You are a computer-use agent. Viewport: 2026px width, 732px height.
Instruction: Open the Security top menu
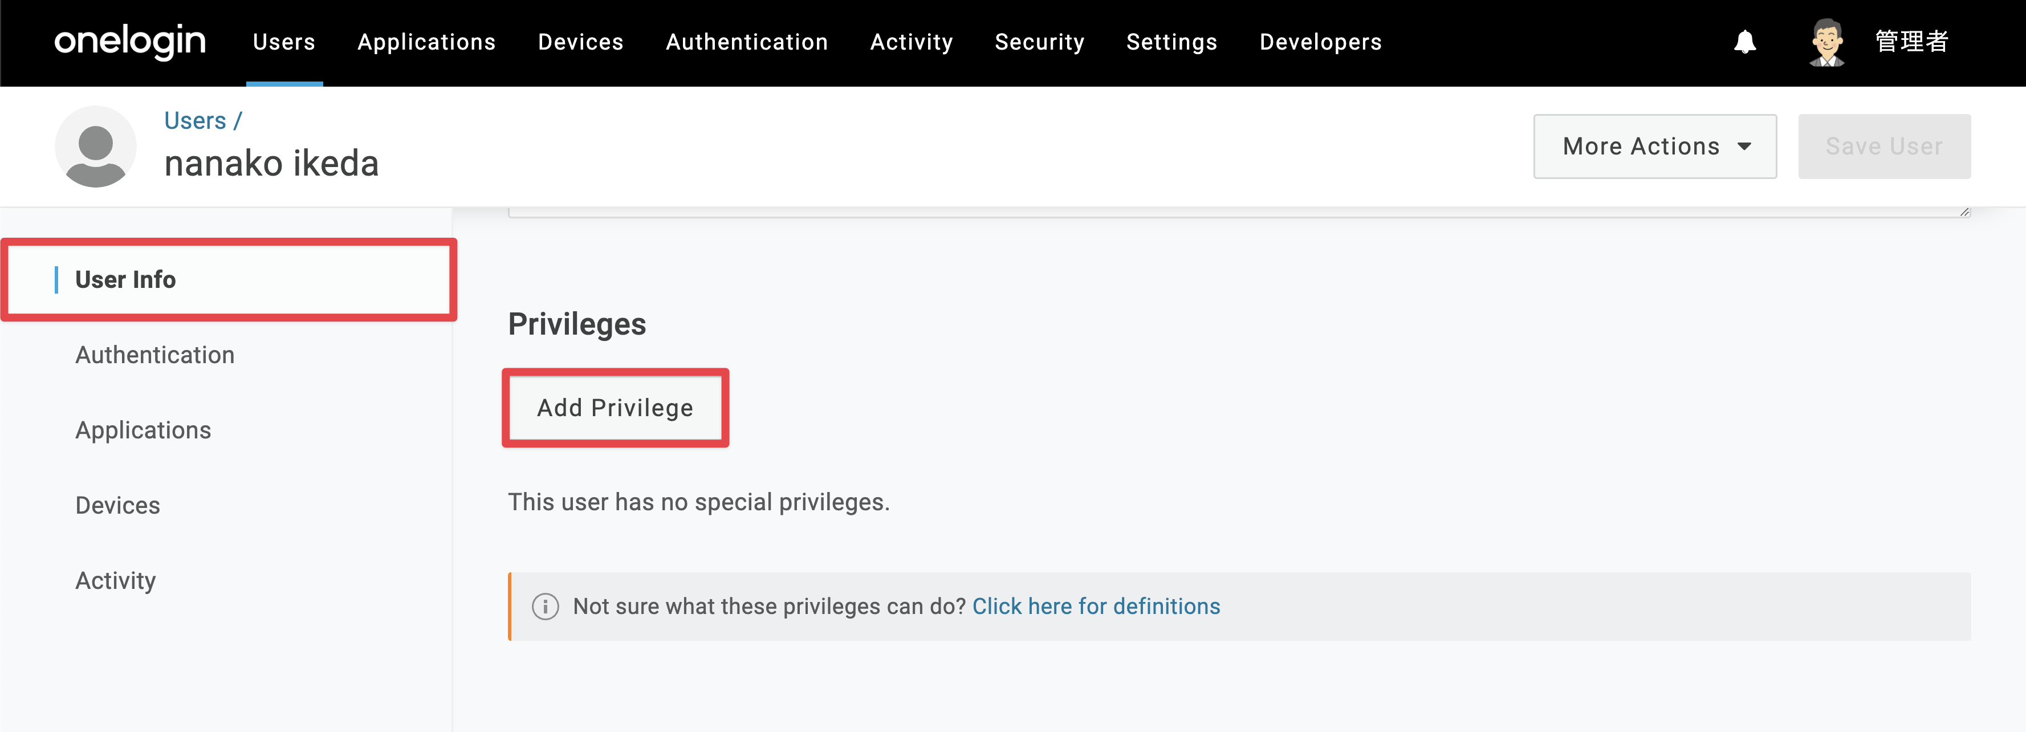1039,42
